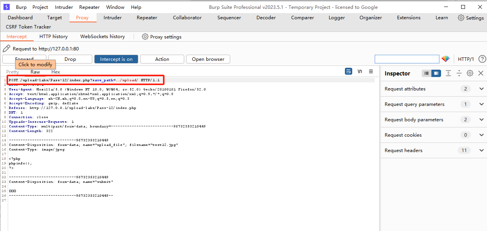Open the Extensions tab
The width and height of the screenshot is (487, 231).
pos(409,18)
